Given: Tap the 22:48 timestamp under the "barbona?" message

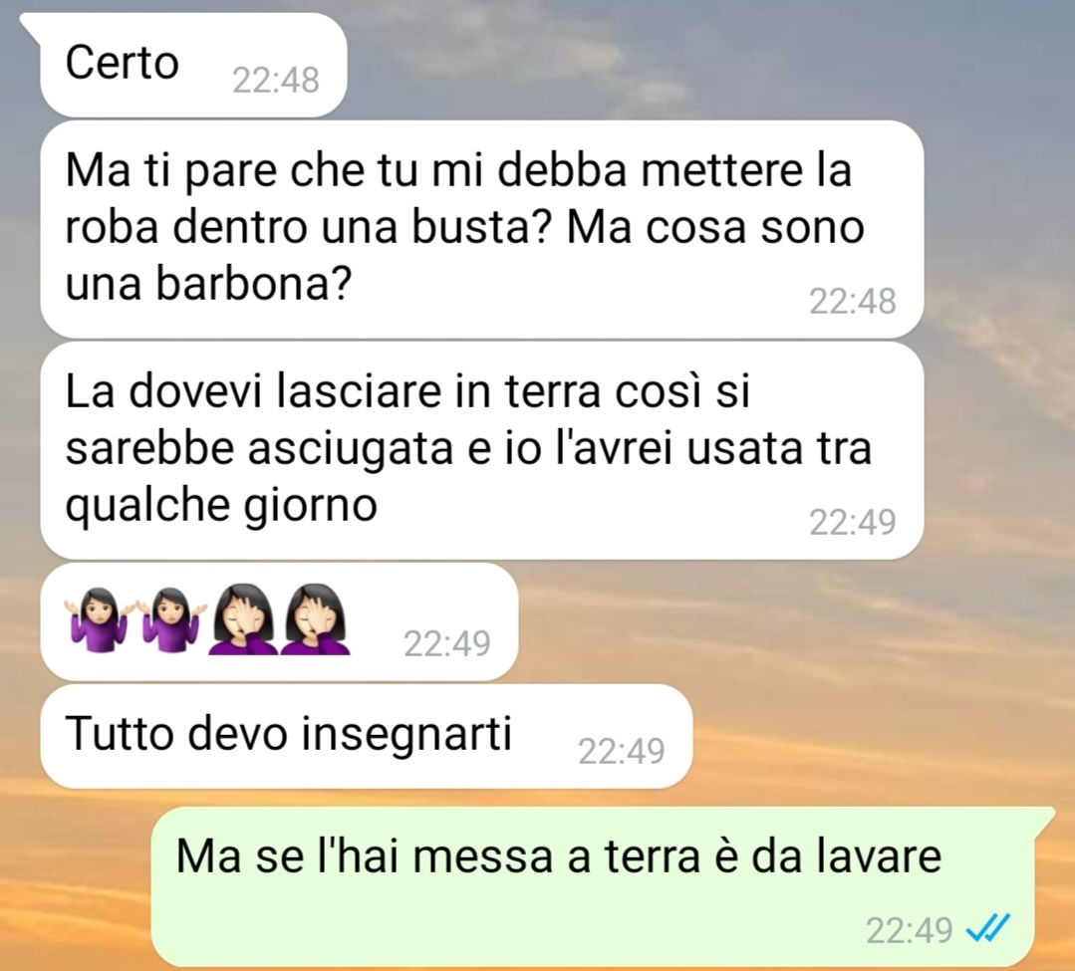Looking at the screenshot, I should [x=852, y=301].
